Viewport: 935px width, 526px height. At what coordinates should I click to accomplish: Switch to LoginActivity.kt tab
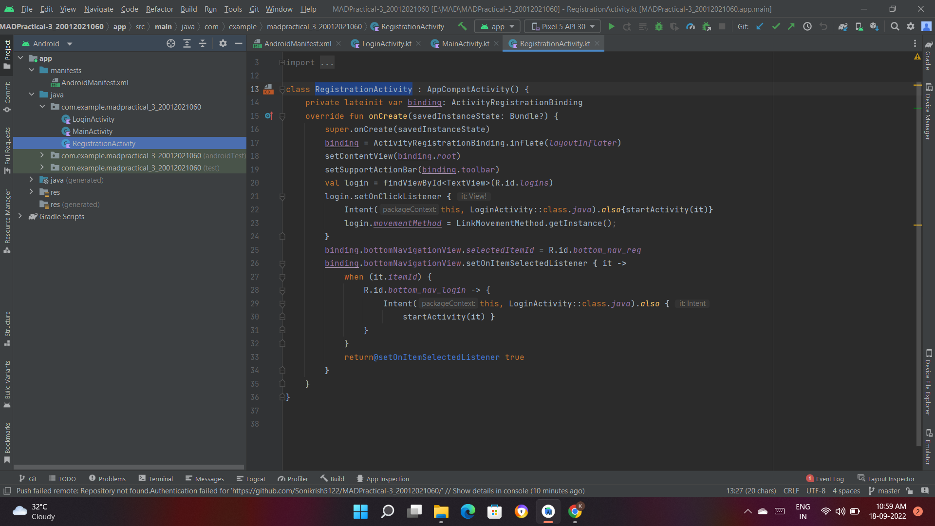tap(386, 44)
